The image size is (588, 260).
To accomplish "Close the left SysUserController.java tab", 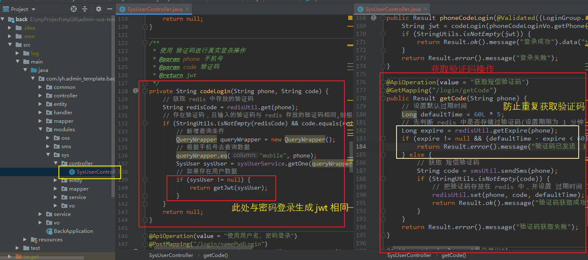I will tap(187, 9).
